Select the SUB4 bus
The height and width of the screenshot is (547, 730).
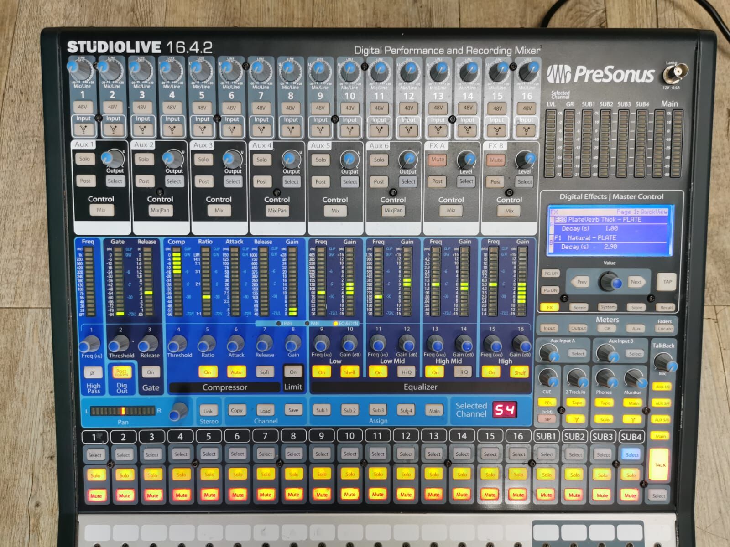(632, 455)
